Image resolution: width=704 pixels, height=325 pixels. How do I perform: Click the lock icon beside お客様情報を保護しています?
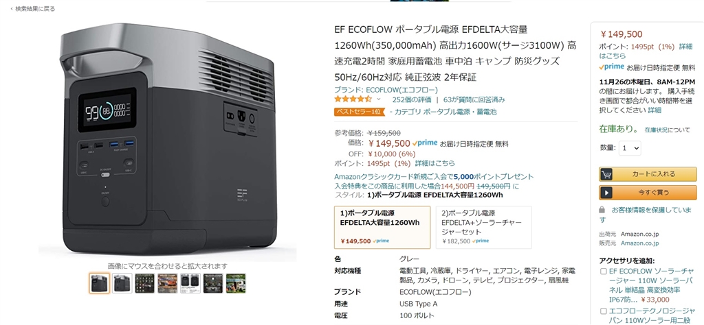pos(602,210)
